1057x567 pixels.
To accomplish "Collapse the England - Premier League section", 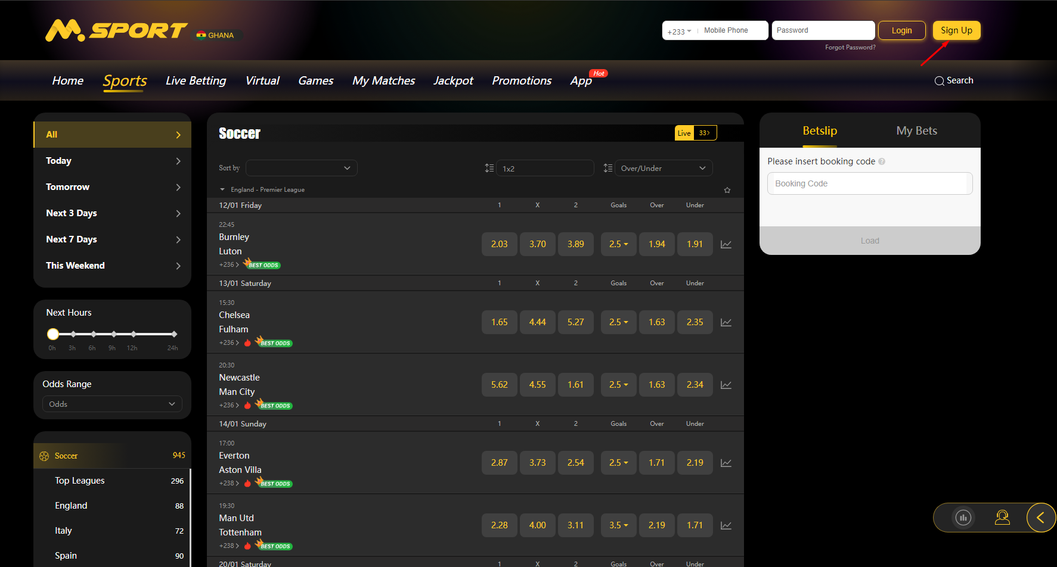I will 222,190.
